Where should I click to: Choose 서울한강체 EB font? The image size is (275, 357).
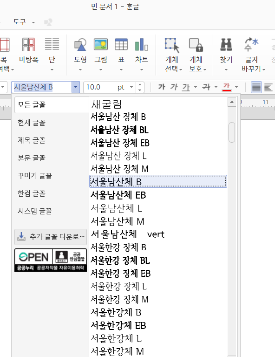(158, 325)
